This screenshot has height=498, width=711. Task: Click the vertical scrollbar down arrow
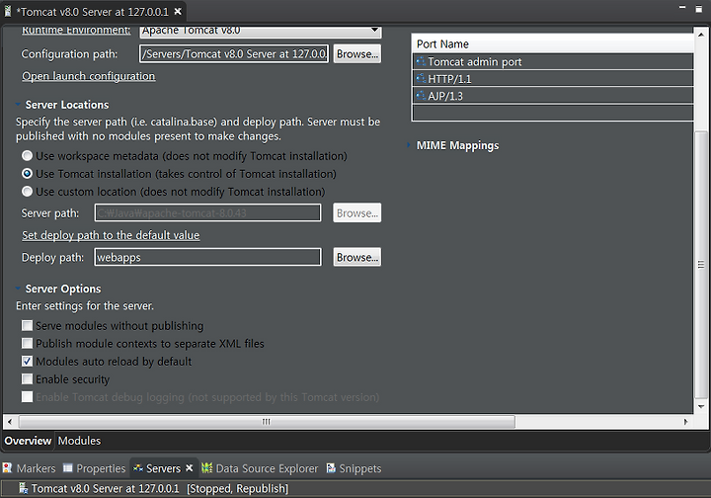701,406
